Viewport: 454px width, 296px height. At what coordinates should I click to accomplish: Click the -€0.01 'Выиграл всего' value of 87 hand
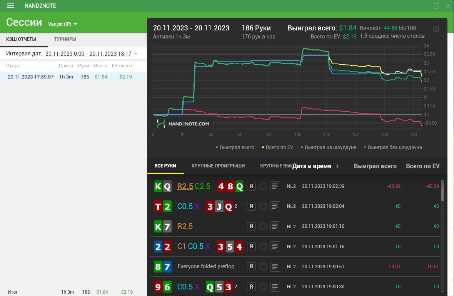[x=394, y=266]
